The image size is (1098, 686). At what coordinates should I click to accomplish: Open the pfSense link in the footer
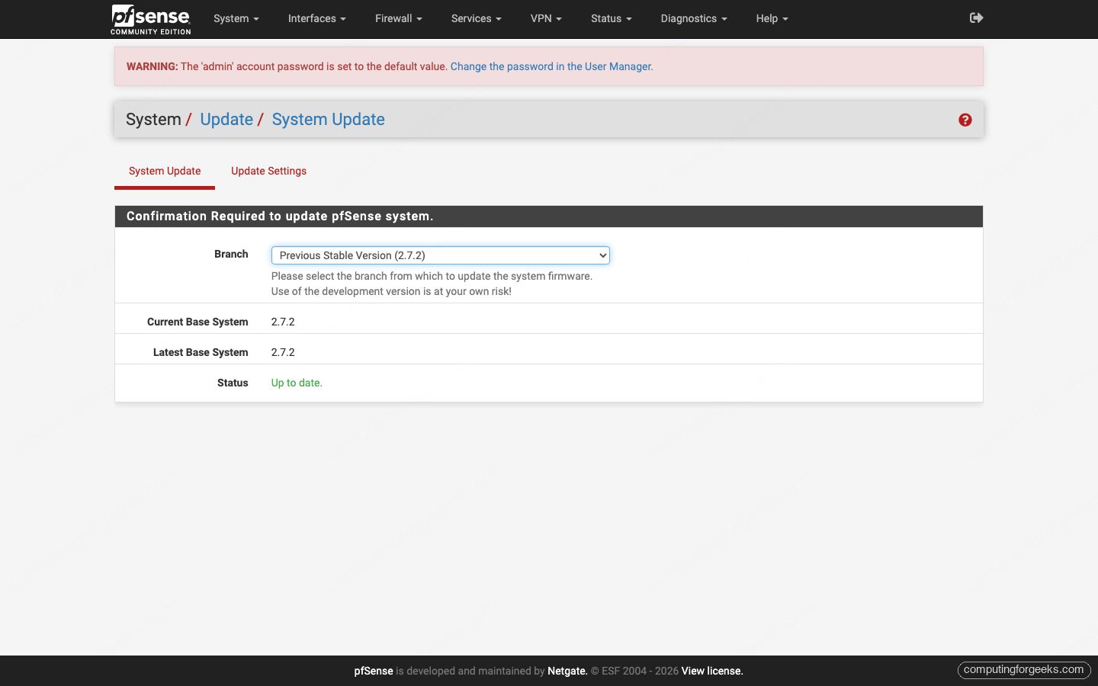(374, 671)
